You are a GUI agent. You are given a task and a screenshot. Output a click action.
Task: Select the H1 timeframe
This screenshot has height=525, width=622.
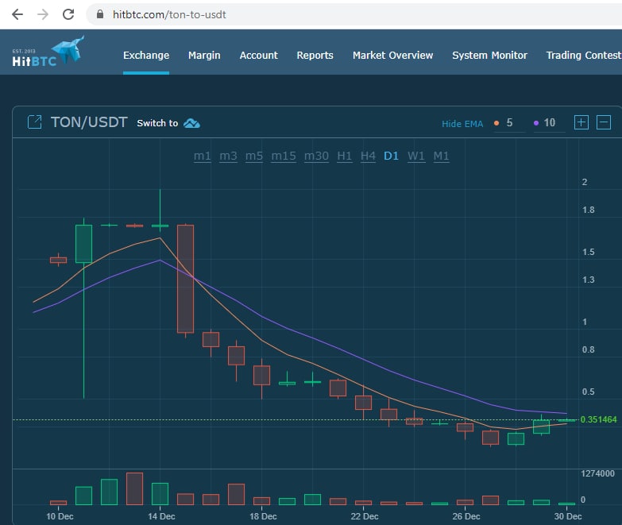(x=344, y=156)
